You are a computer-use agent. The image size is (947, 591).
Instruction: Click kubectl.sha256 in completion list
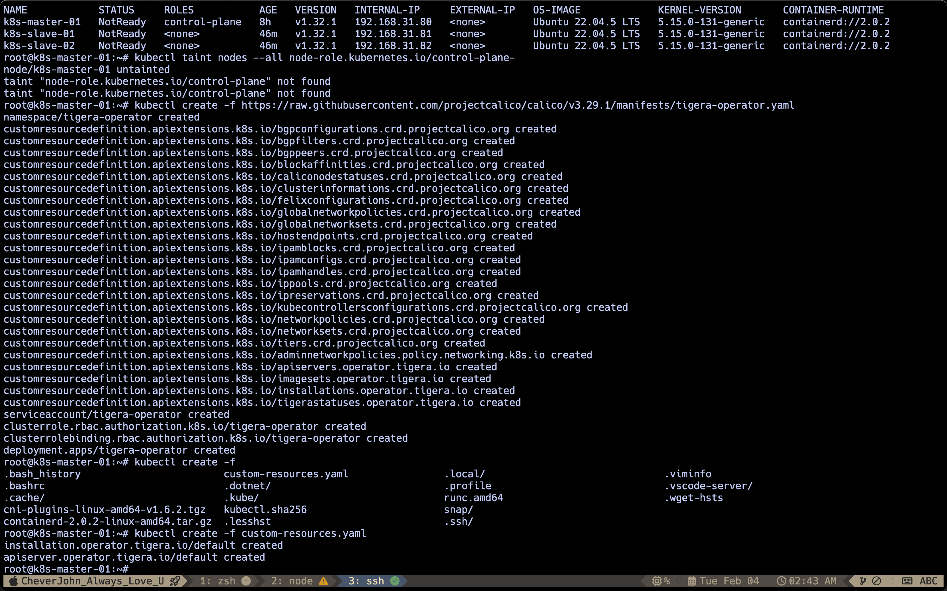(265, 510)
